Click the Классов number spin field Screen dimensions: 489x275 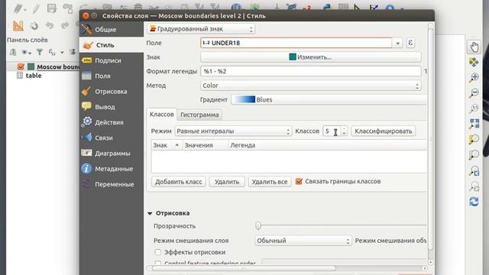[x=335, y=131]
